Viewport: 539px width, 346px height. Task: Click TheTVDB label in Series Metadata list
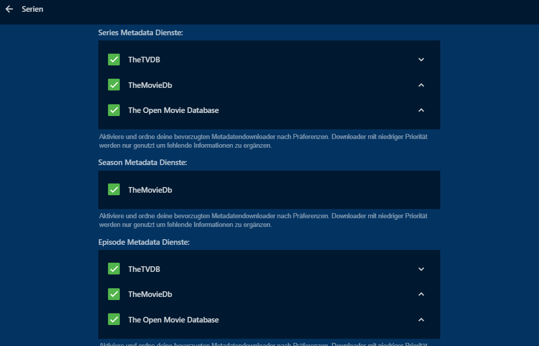point(144,60)
